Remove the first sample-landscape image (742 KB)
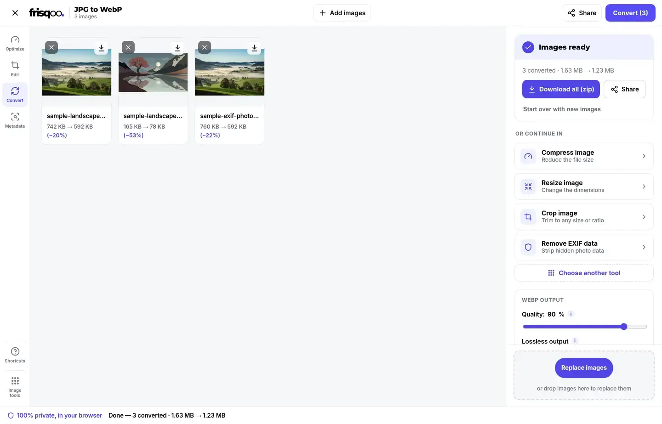Viewport: 662px width, 424px height. coord(51,47)
